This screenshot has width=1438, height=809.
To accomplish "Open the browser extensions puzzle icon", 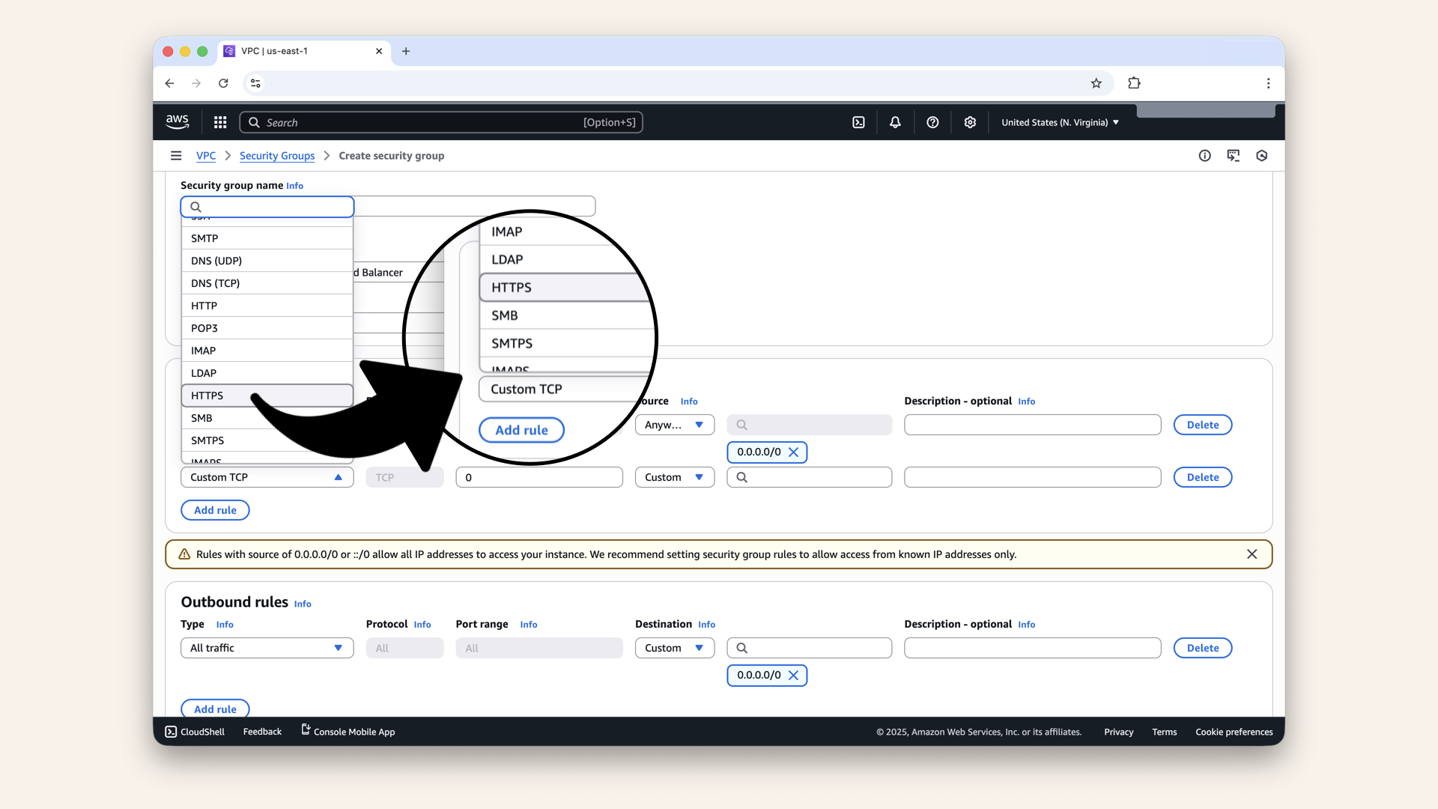I will pos(1134,83).
